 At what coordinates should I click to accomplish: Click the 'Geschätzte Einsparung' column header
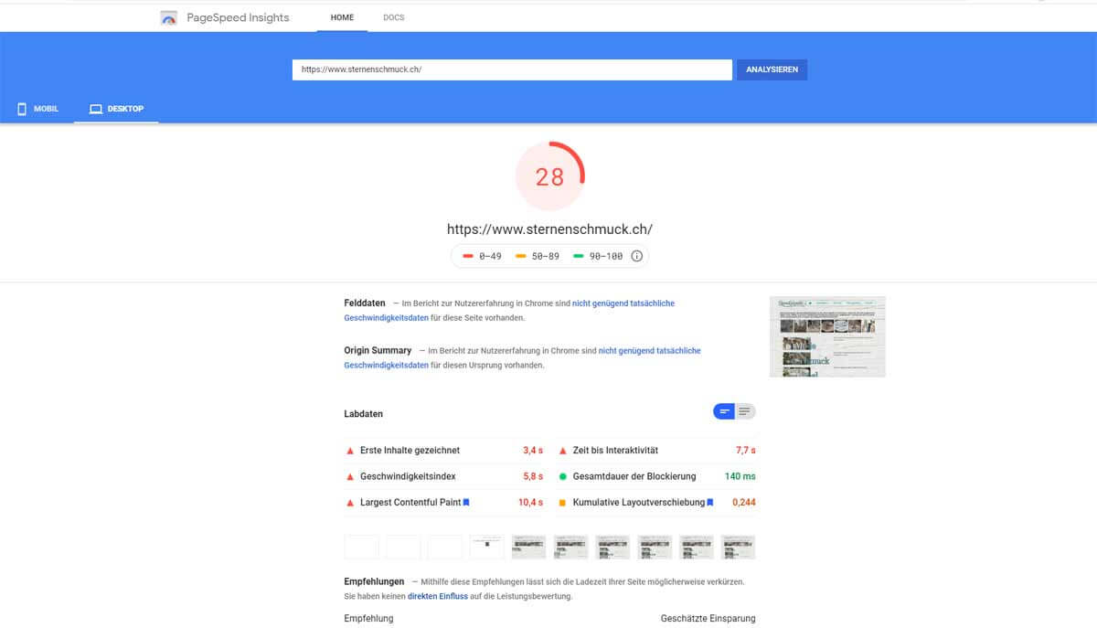click(x=708, y=619)
